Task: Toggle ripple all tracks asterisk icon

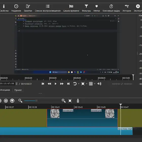Action: point(6,101)
